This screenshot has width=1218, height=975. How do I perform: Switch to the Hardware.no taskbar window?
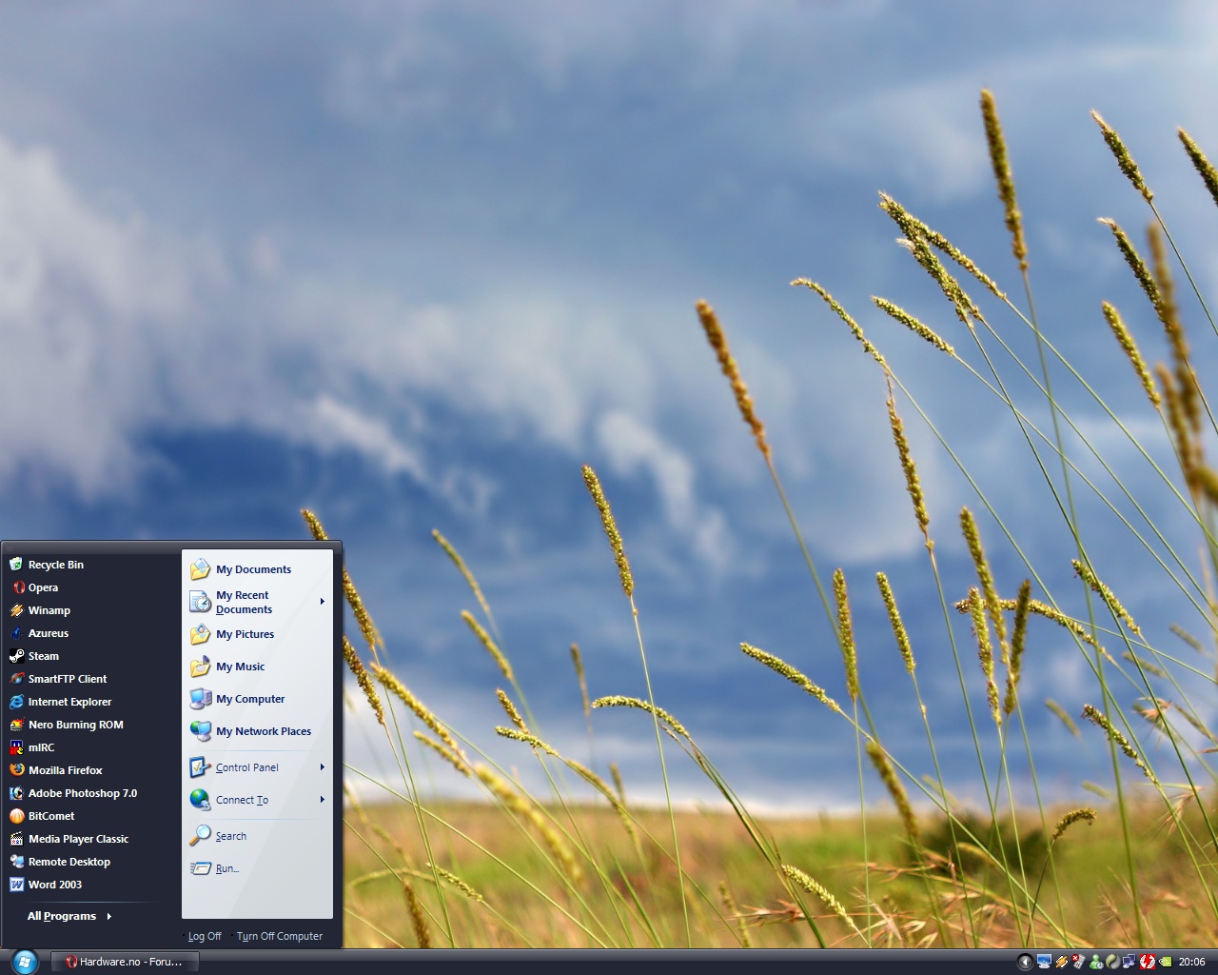coord(123,962)
